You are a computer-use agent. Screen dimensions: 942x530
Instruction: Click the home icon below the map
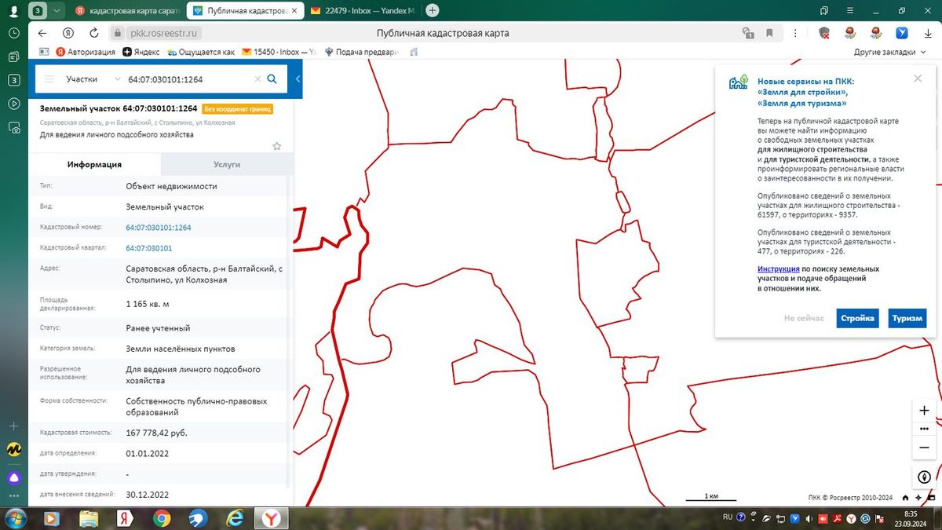click(905, 497)
